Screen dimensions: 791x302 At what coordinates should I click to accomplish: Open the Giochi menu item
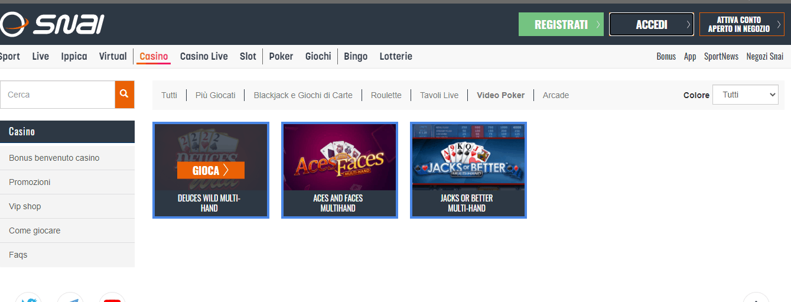(318, 56)
